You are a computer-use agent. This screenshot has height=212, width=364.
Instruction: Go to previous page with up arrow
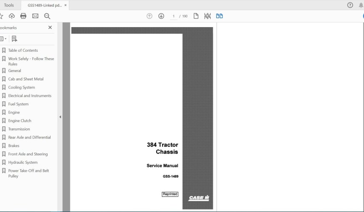(x=150, y=16)
